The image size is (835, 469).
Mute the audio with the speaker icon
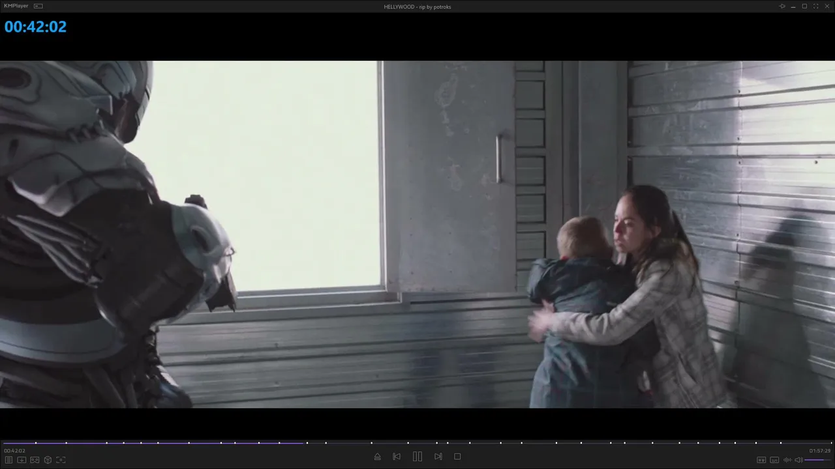tap(798, 460)
